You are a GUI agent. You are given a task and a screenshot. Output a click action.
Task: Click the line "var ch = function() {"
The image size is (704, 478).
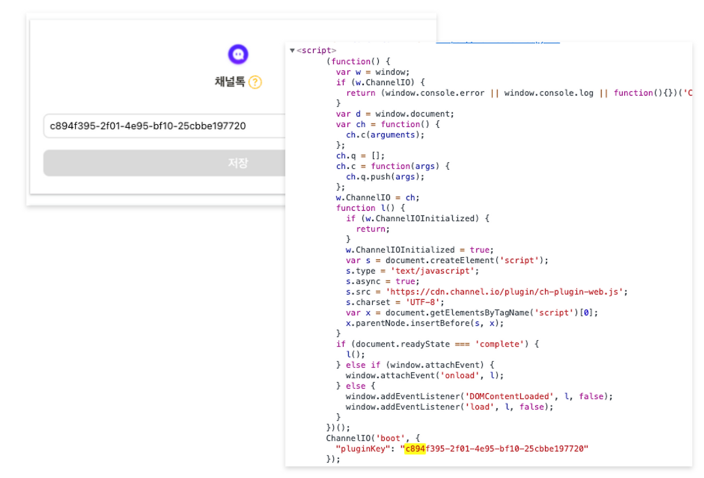pos(388,124)
